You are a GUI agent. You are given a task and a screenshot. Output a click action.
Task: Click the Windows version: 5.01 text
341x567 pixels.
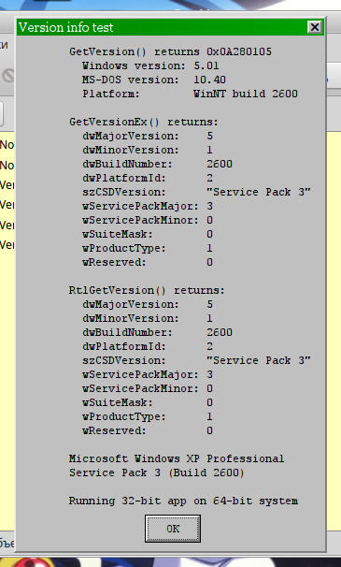pos(150,65)
